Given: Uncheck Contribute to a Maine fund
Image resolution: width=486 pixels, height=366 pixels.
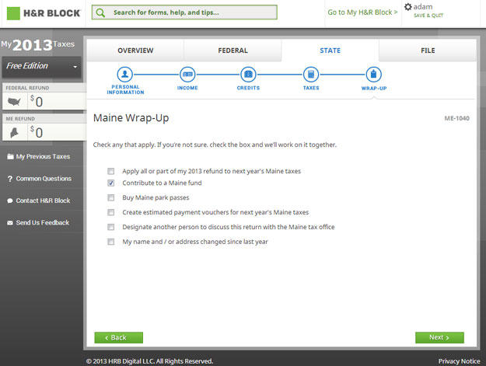Looking at the screenshot, I should tap(110, 183).
